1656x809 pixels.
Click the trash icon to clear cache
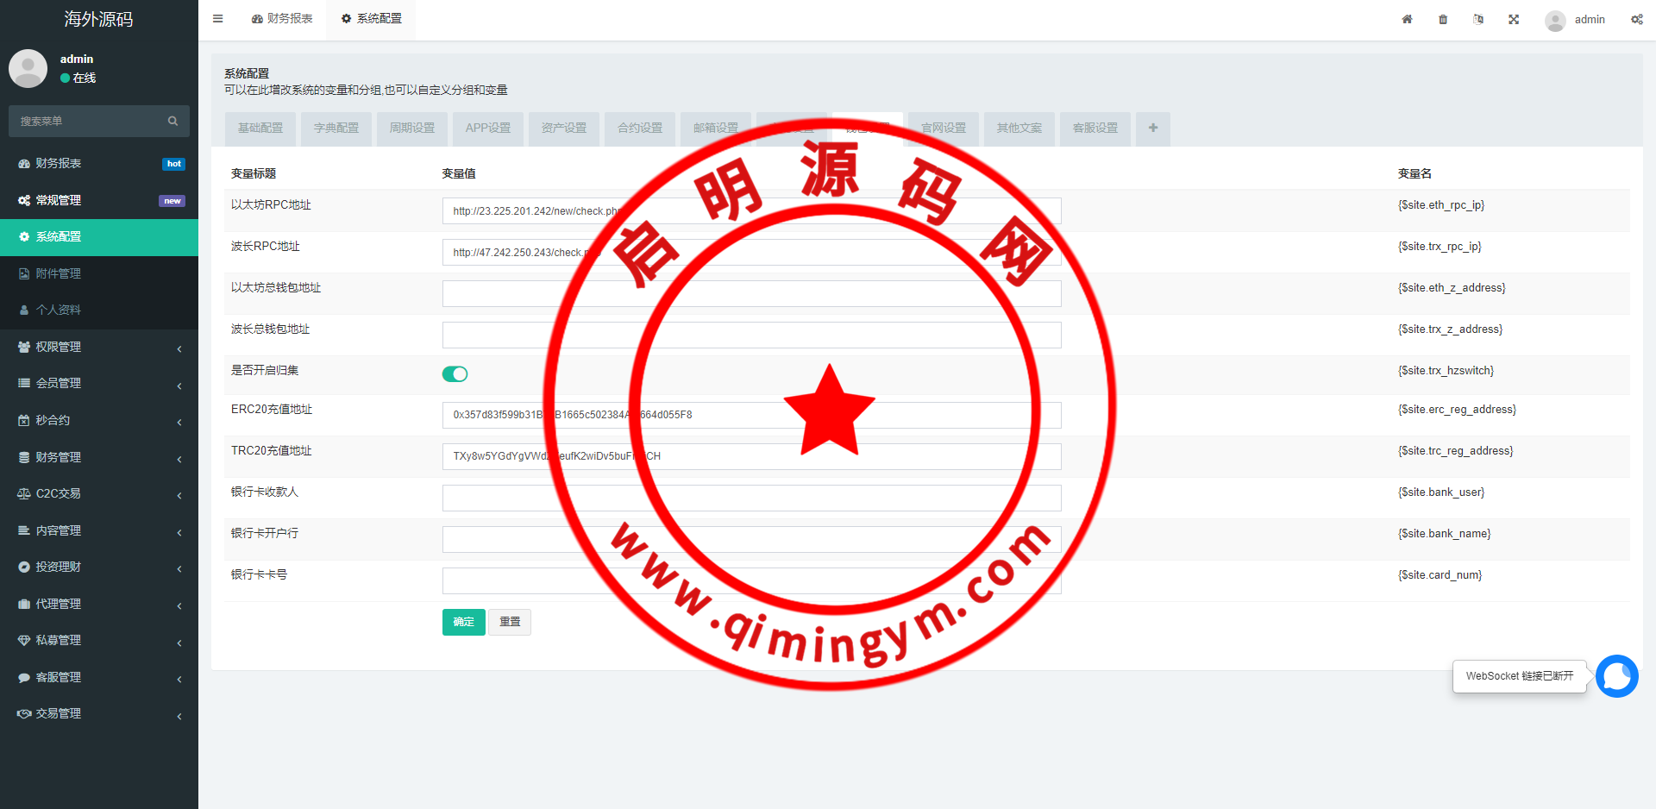(1443, 19)
